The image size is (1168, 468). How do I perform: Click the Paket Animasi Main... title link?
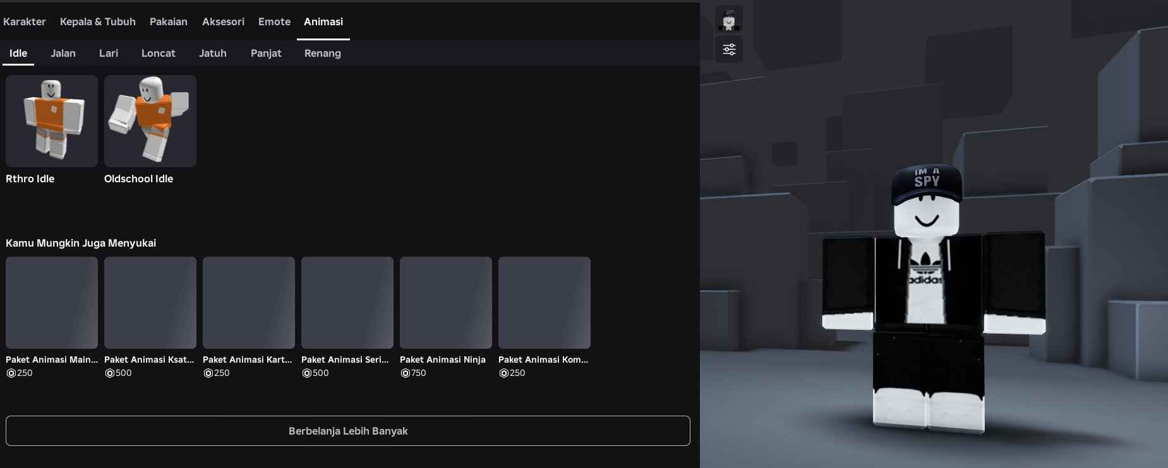52,360
